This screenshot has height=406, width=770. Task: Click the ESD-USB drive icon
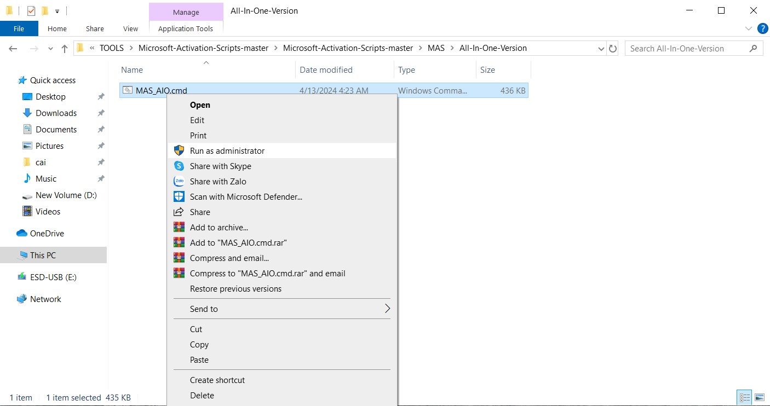22,277
